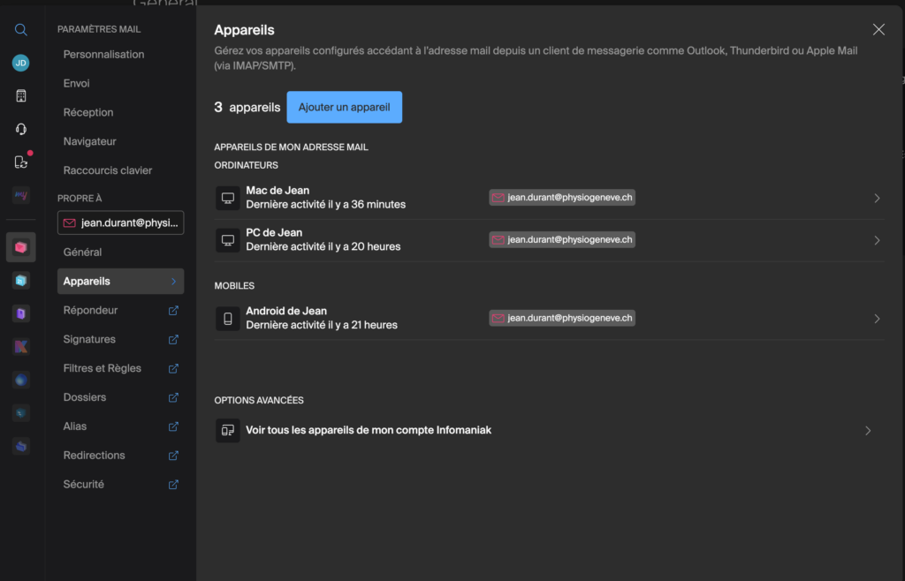Click external link icon next to Signatures
Image resolution: width=905 pixels, height=581 pixels.
[x=173, y=339]
